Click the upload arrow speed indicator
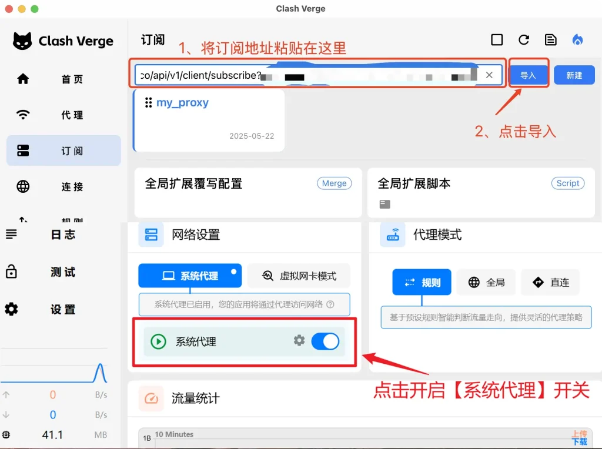The image size is (602, 449). [x=6, y=394]
